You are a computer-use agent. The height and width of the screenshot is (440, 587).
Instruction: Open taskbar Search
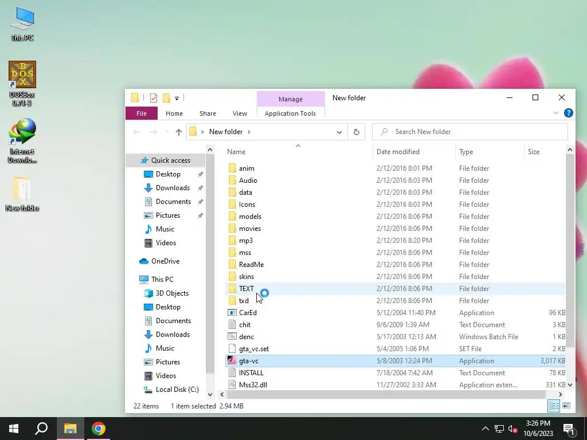[x=41, y=429]
